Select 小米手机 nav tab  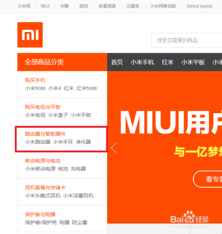(x=142, y=62)
